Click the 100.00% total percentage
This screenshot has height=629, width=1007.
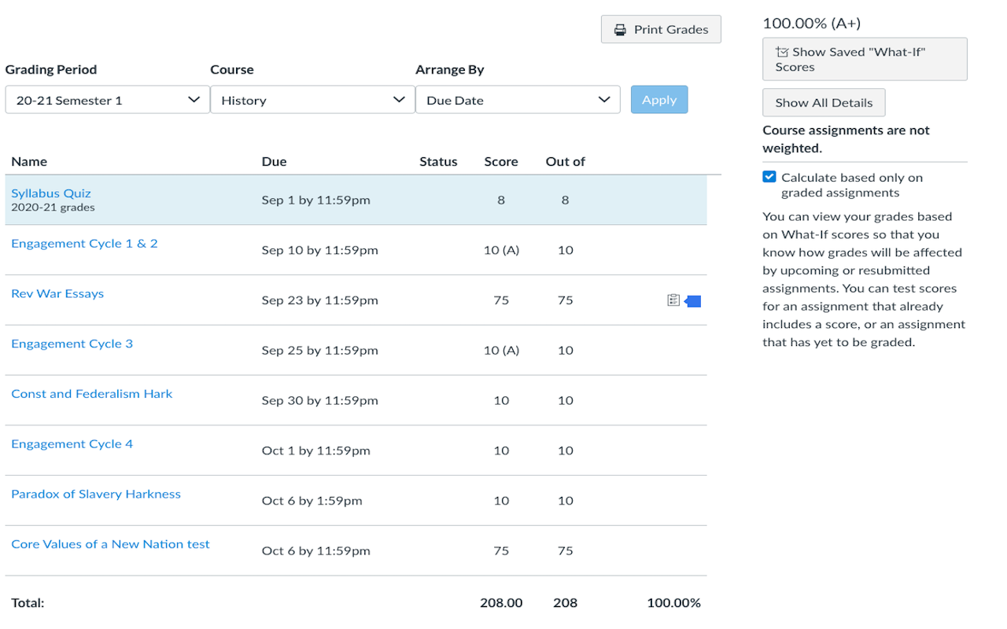[x=673, y=603]
